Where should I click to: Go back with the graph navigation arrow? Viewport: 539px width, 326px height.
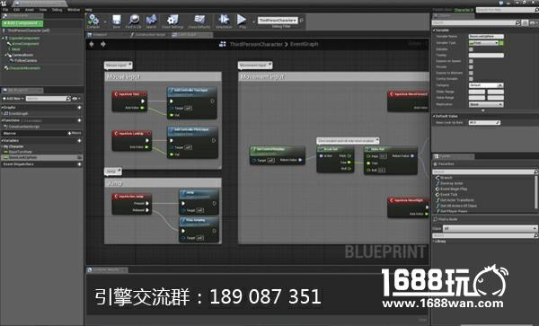tap(92, 44)
